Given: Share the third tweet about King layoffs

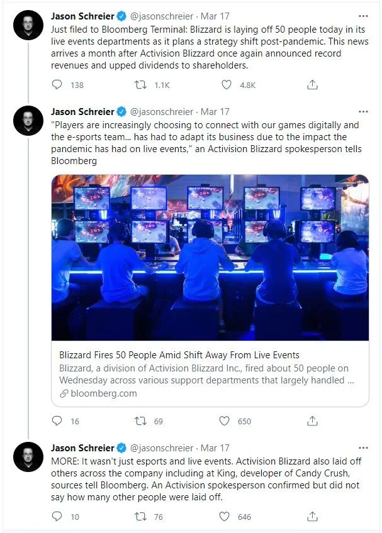Looking at the screenshot, I should pos(312,517).
